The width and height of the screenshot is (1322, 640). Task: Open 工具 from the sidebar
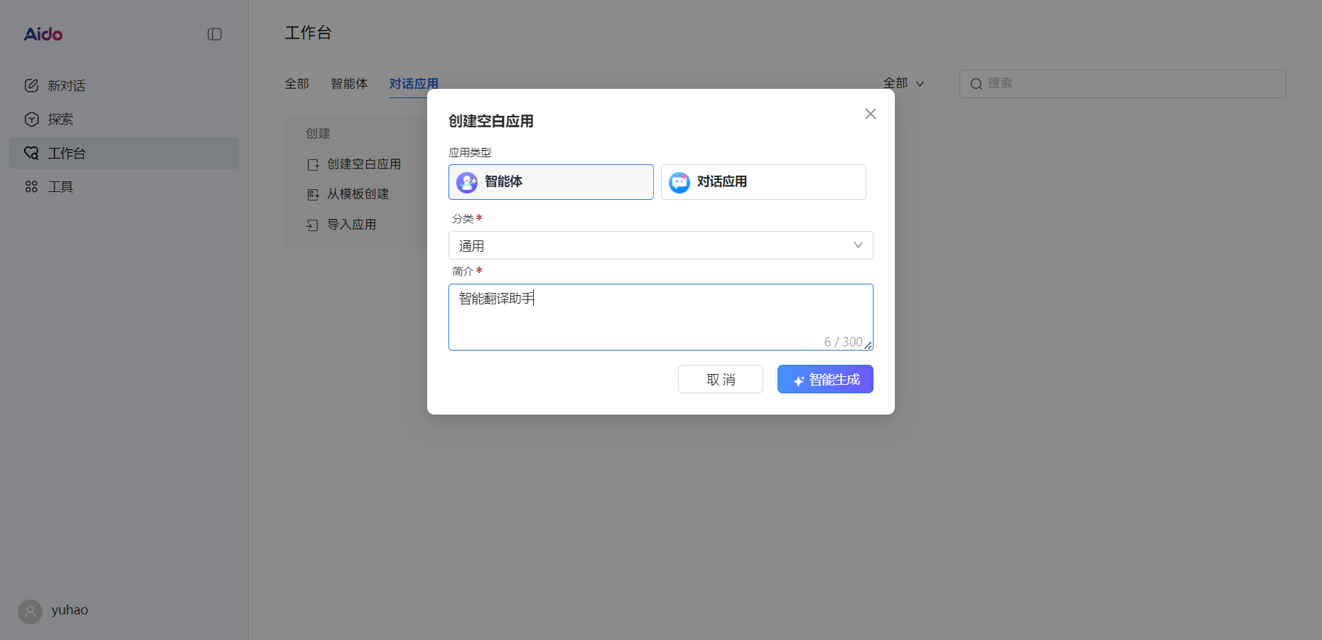[x=60, y=186]
